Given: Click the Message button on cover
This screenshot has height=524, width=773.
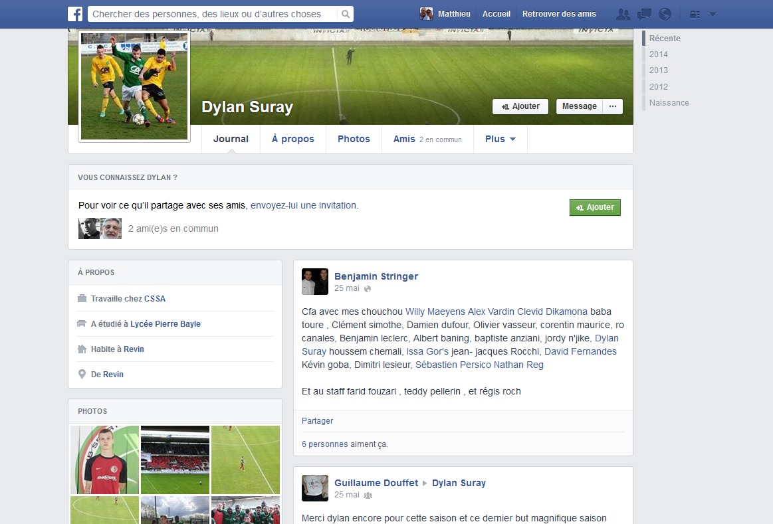Looking at the screenshot, I should pyautogui.click(x=580, y=106).
